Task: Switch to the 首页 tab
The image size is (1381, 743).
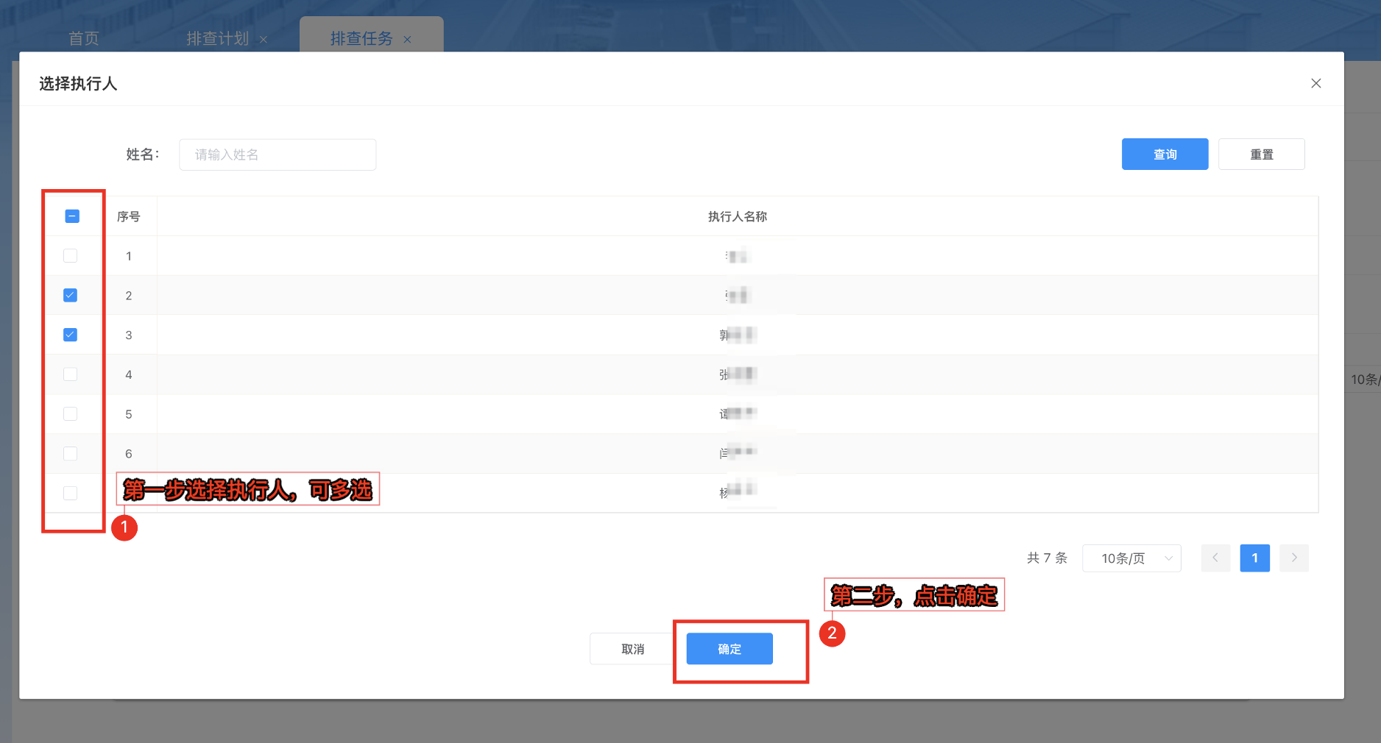Action: click(84, 38)
